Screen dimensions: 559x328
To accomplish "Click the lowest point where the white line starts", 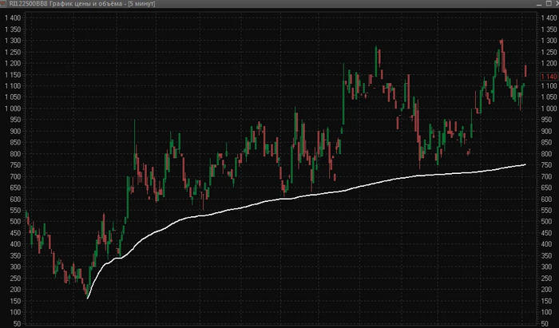I will (87, 298).
